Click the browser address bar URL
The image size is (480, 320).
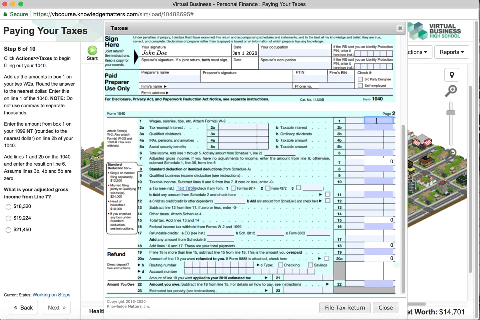tap(113, 14)
